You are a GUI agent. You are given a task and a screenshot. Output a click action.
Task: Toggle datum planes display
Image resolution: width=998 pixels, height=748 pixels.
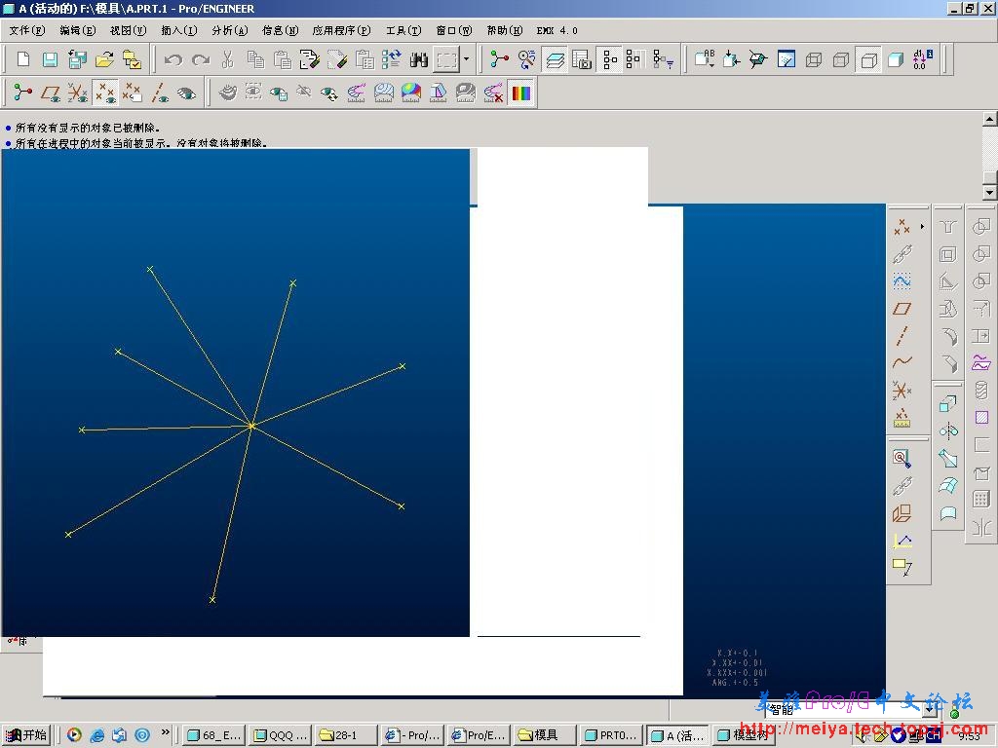tap(51, 93)
